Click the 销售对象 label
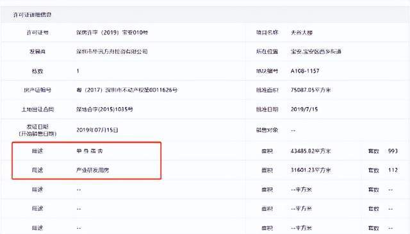Screen dimensions: 410x234 coord(267,130)
